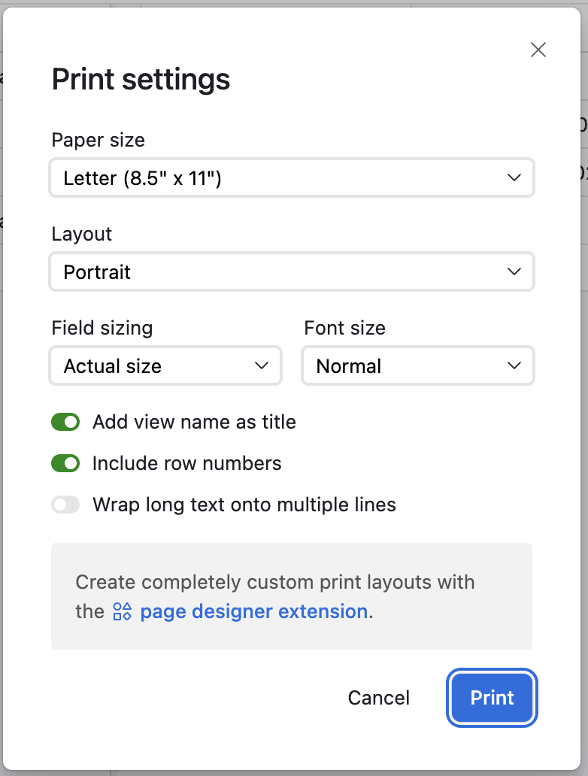
Task: Disable the "Add view name as title" toggle
Action: (65, 422)
